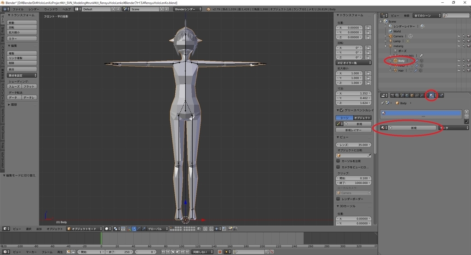Hide the Body object with eye icon

click(459, 60)
